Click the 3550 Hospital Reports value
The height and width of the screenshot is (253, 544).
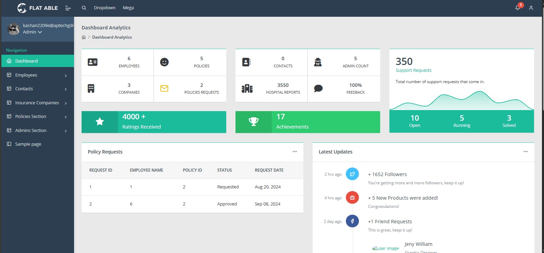click(283, 85)
